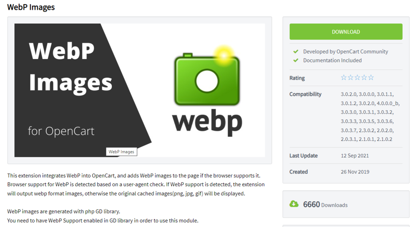Click checkmark beside Developed by OpenCart Community
This screenshot has width=417, height=227.
pyautogui.click(x=296, y=52)
